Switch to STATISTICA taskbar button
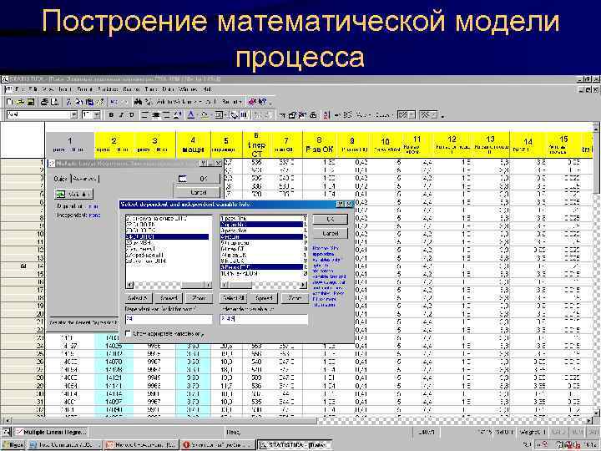 (294, 445)
